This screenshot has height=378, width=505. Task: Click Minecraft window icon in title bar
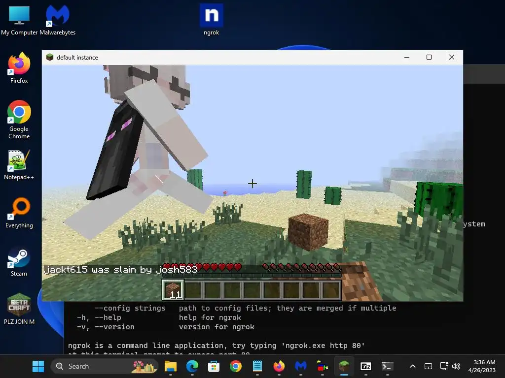click(x=50, y=57)
